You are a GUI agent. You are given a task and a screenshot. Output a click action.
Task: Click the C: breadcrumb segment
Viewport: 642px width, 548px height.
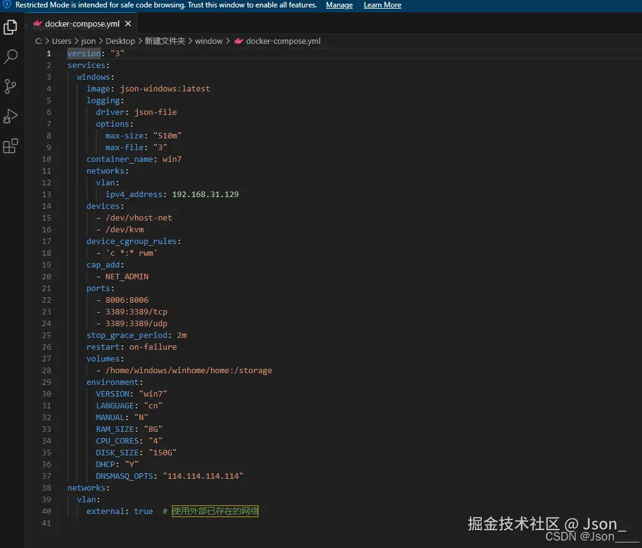[38, 41]
